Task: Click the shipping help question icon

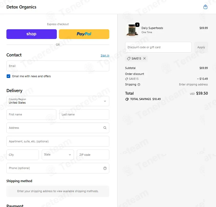Action: point(139,84)
